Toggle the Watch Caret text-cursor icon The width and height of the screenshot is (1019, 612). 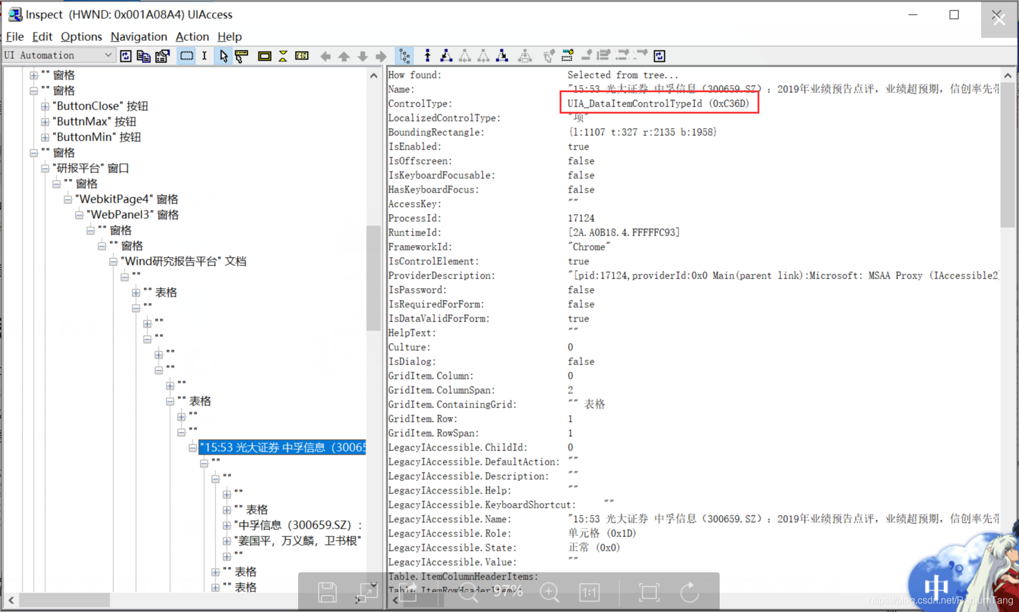(x=204, y=56)
